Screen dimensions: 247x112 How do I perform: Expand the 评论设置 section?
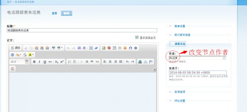pos(180,101)
